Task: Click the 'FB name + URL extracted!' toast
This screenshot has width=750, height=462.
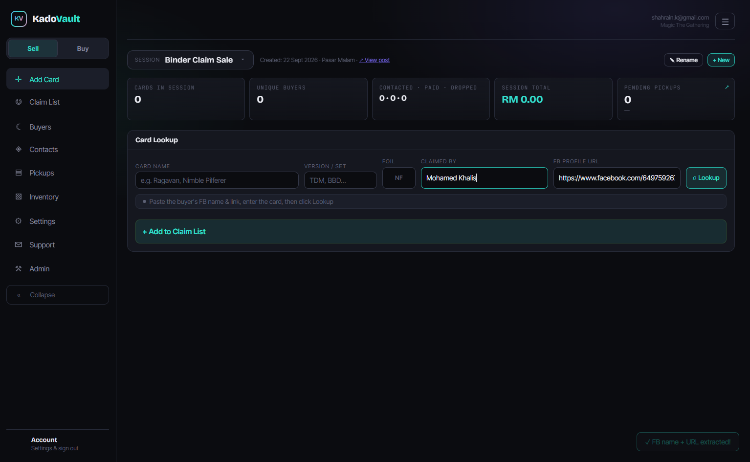Action: pyautogui.click(x=688, y=442)
